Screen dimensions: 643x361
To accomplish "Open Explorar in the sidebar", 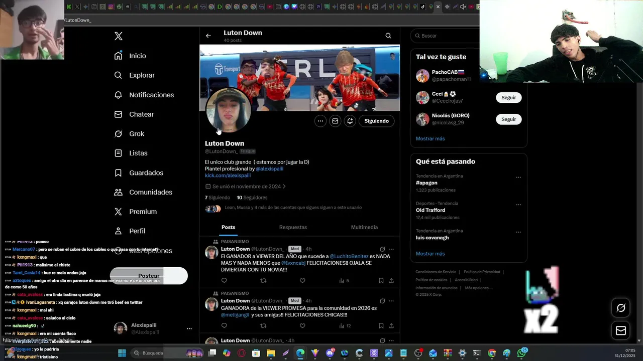I will click(134, 75).
